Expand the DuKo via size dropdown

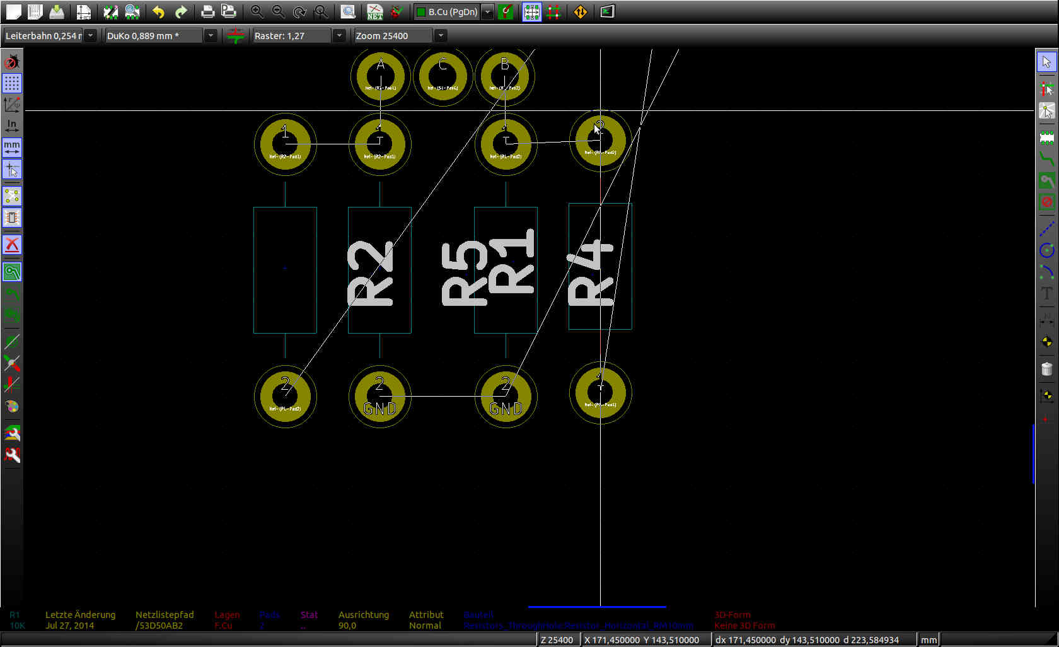tap(211, 36)
